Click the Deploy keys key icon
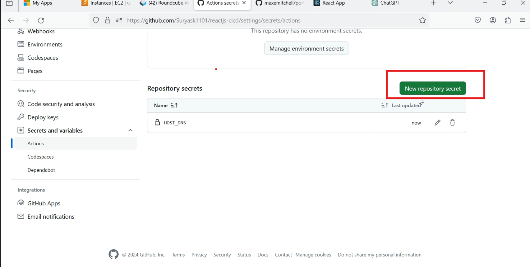Screen dimensions: 530x267 pos(21,117)
